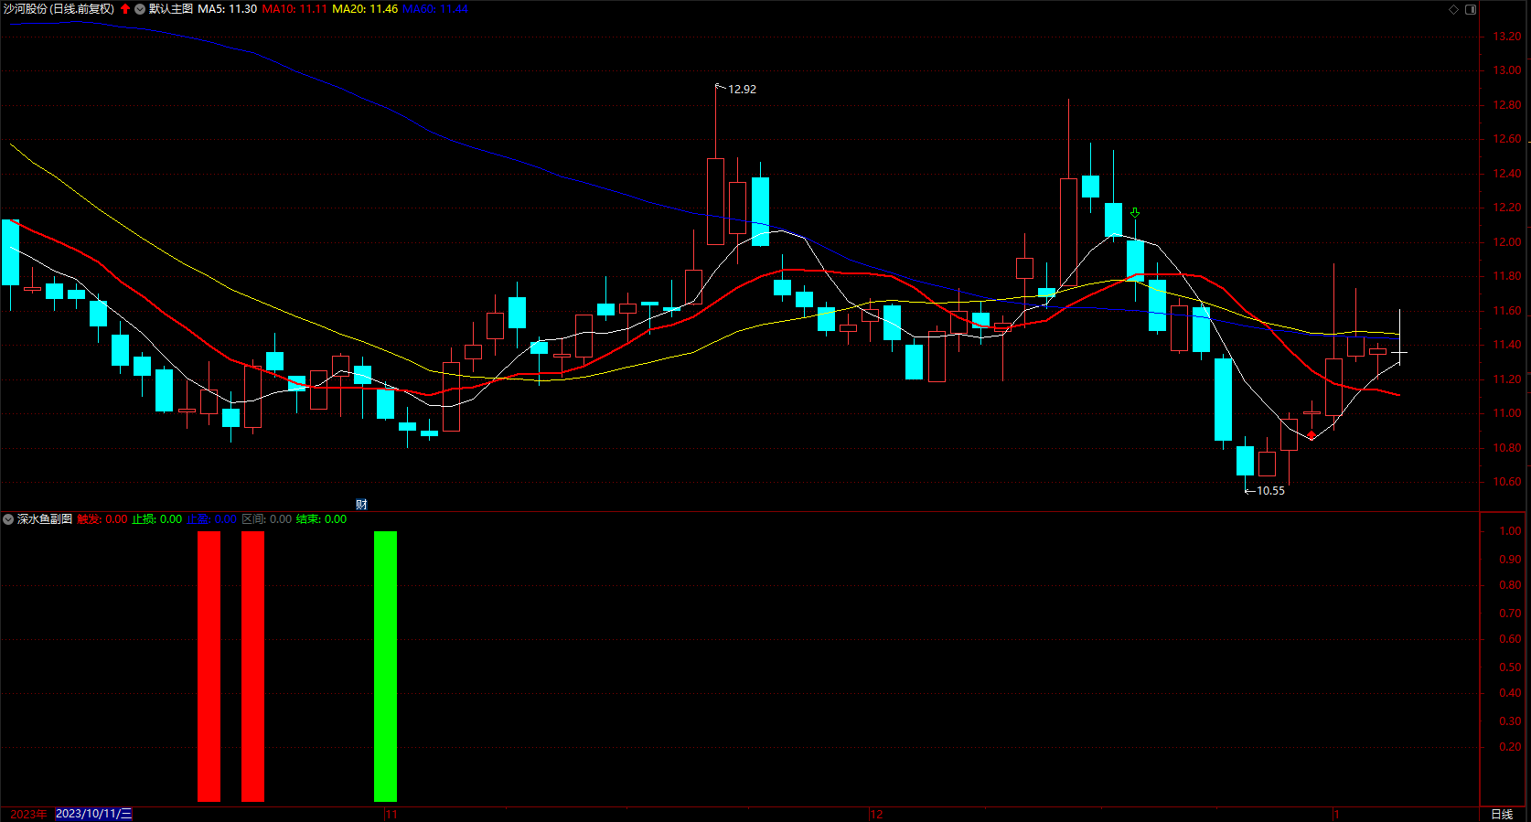Viewport: 1531px width, 822px height.
Task: Click the first red signal bar in the sub-chart
Action: pos(209,667)
